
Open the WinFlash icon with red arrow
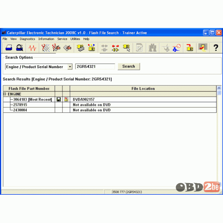190,48
